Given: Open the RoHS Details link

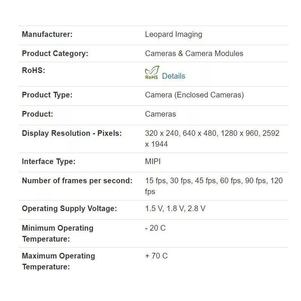Looking at the screenshot, I should (x=173, y=76).
